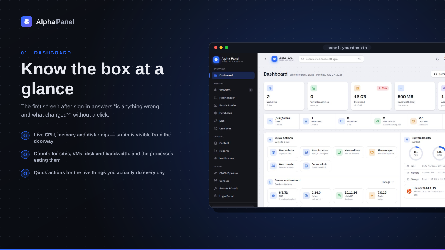The image size is (445, 250).
Task: Click the Console command icon in sidebar
Action: [216, 181]
